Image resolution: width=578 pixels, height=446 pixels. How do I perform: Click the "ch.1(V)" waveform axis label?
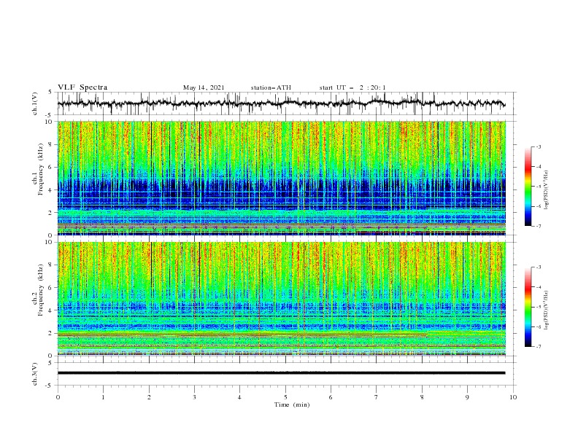click(35, 103)
